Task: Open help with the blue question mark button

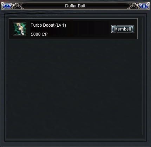Action: [x=7, y=6]
